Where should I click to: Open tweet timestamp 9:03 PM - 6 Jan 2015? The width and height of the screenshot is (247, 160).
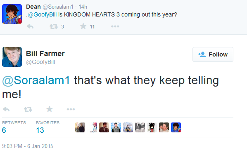coord(28,146)
